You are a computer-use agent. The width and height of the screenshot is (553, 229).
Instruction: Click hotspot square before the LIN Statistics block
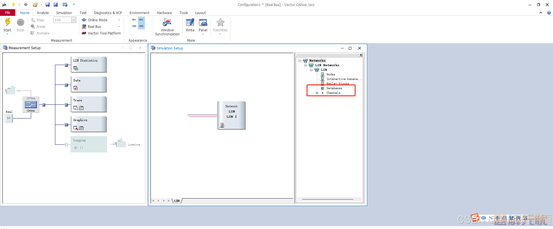(66, 65)
